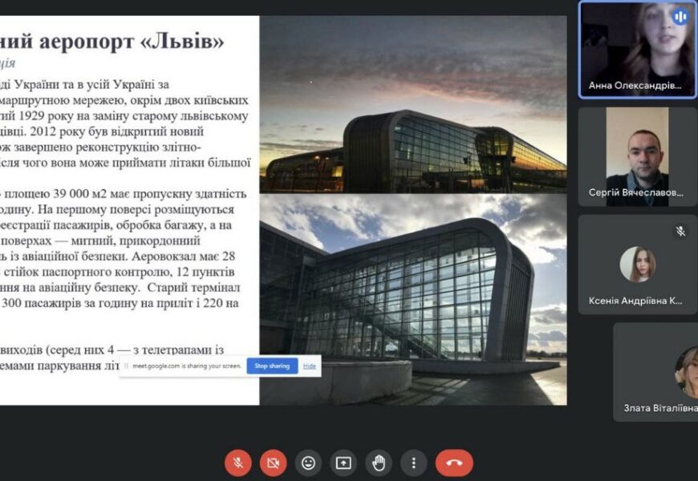
Task: Open the three-dot more options menu
Action: pos(413,463)
